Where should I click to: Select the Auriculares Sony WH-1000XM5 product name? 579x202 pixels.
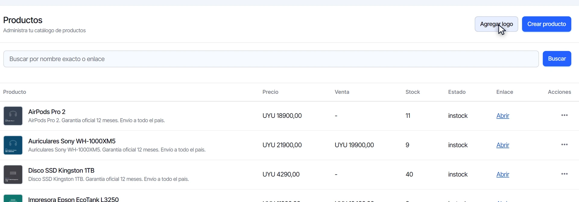[x=72, y=141]
